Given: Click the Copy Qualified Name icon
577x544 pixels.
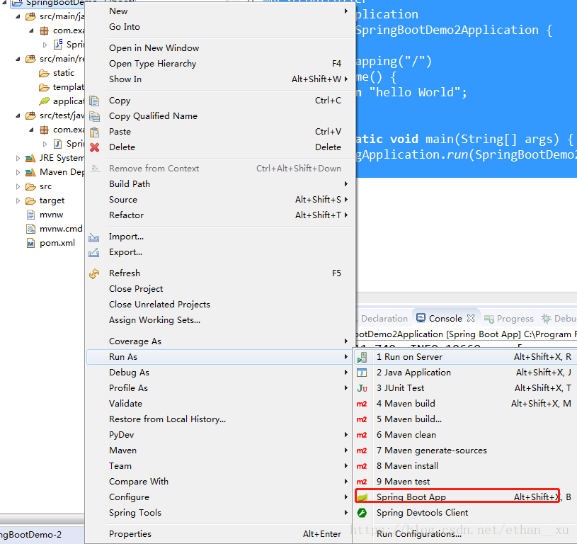Looking at the screenshot, I should tap(95, 116).
